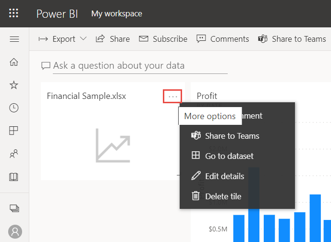Open Favorites star in sidebar
Screen dimensions: 331x242
click(x=14, y=85)
